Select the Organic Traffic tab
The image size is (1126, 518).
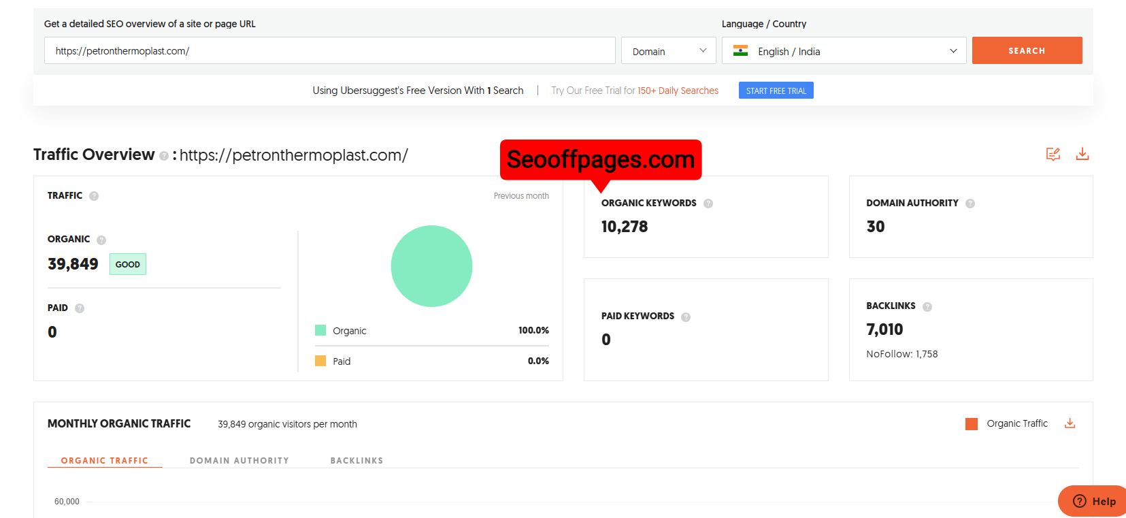(105, 461)
